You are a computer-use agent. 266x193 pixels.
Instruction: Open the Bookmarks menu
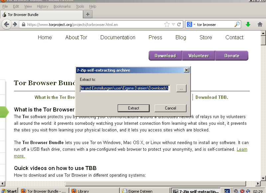(62, 6)
